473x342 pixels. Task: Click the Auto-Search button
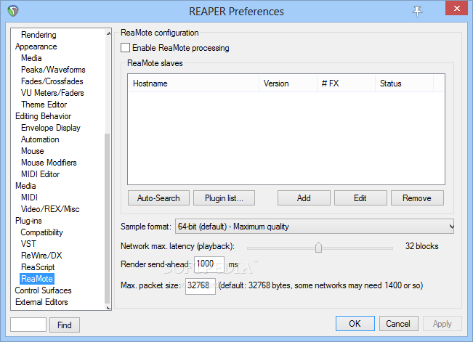[x=158, y=198]
